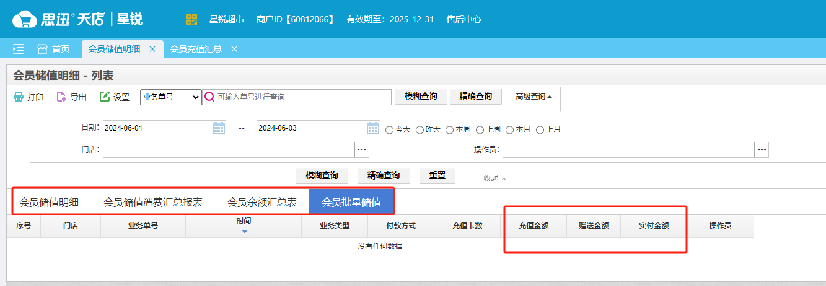
Task: Open the 会员储值消费汇总报表 sub-tab
Action: click(153, 202)
